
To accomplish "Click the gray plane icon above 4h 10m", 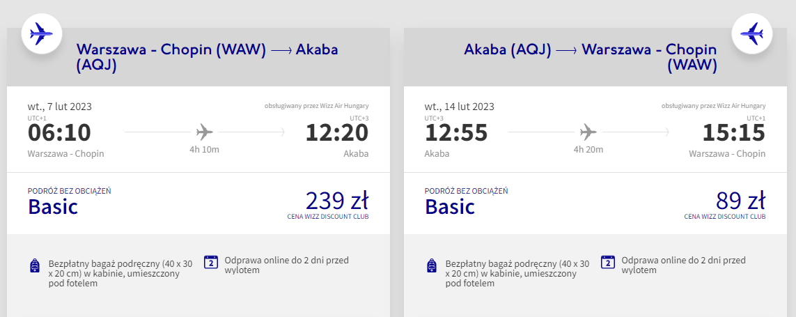I will click(x=205, y=132).
